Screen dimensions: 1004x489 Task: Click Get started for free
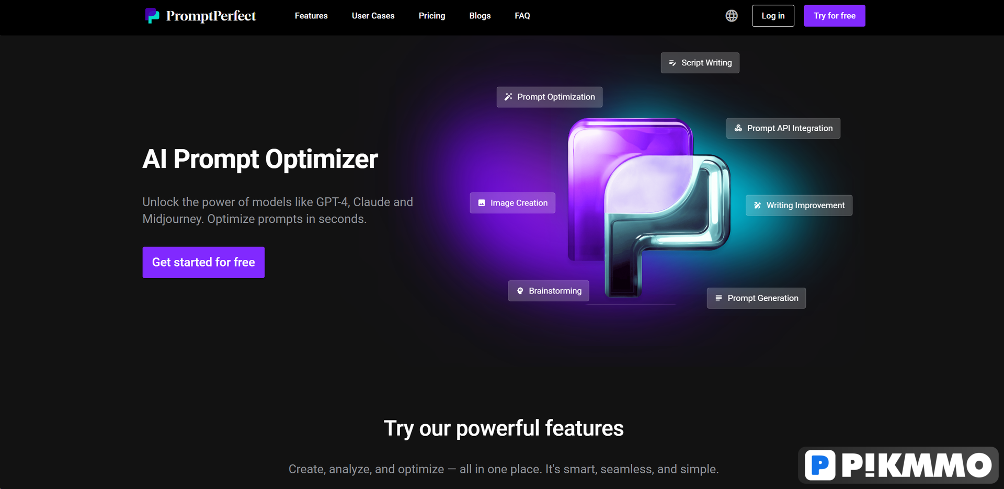(203, 262)
